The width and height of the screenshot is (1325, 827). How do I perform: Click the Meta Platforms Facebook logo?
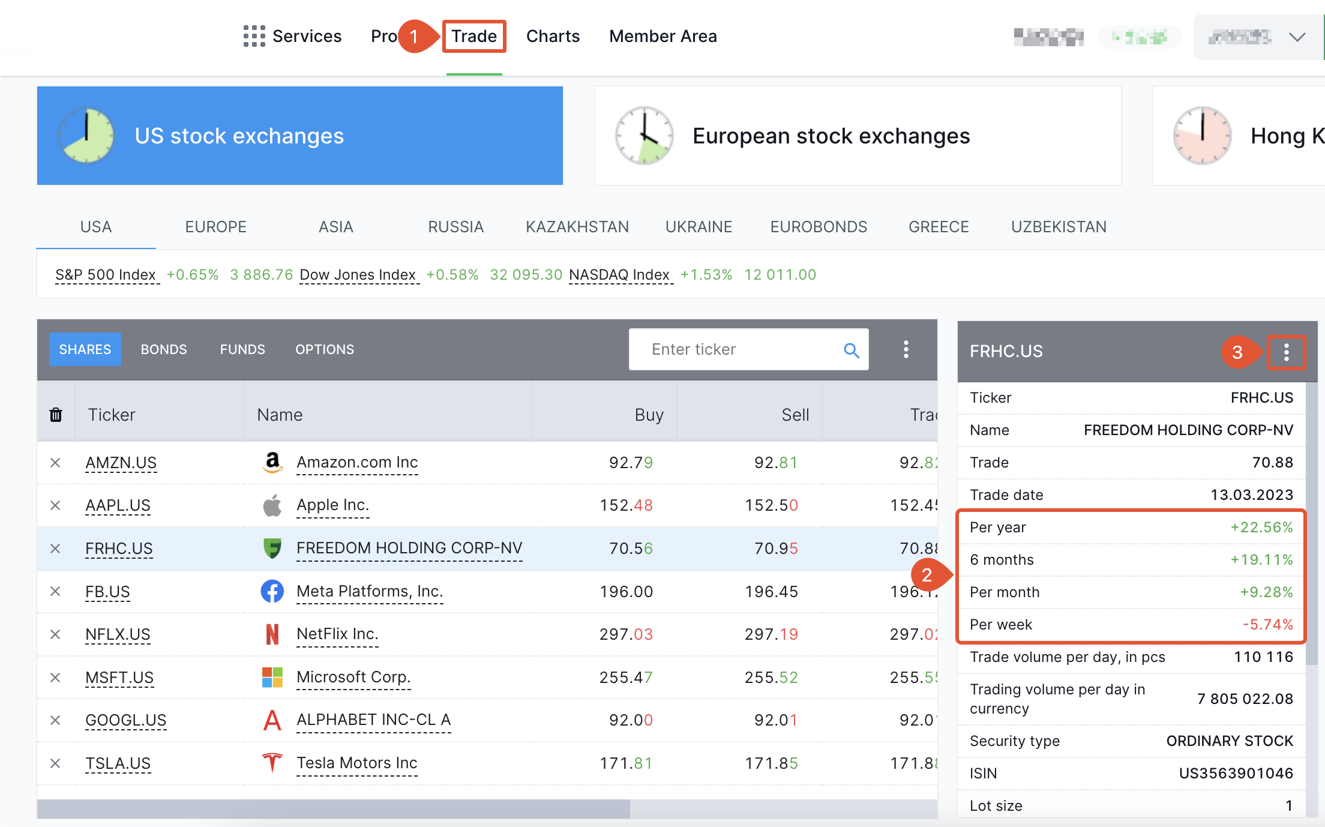(x=272, y=591)
